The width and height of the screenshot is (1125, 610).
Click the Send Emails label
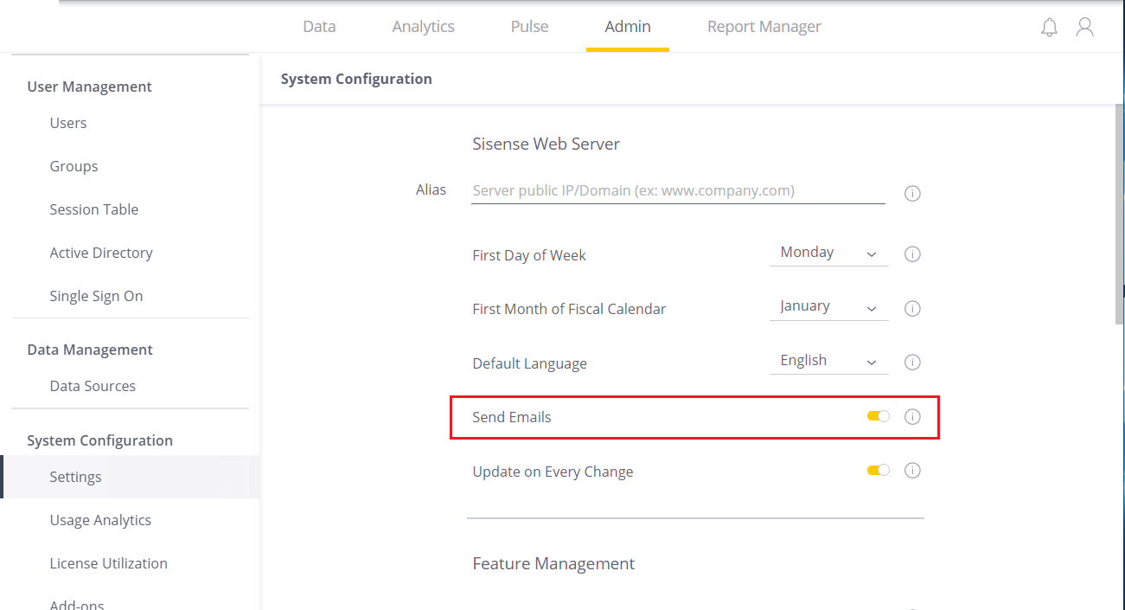coord(512,417)
